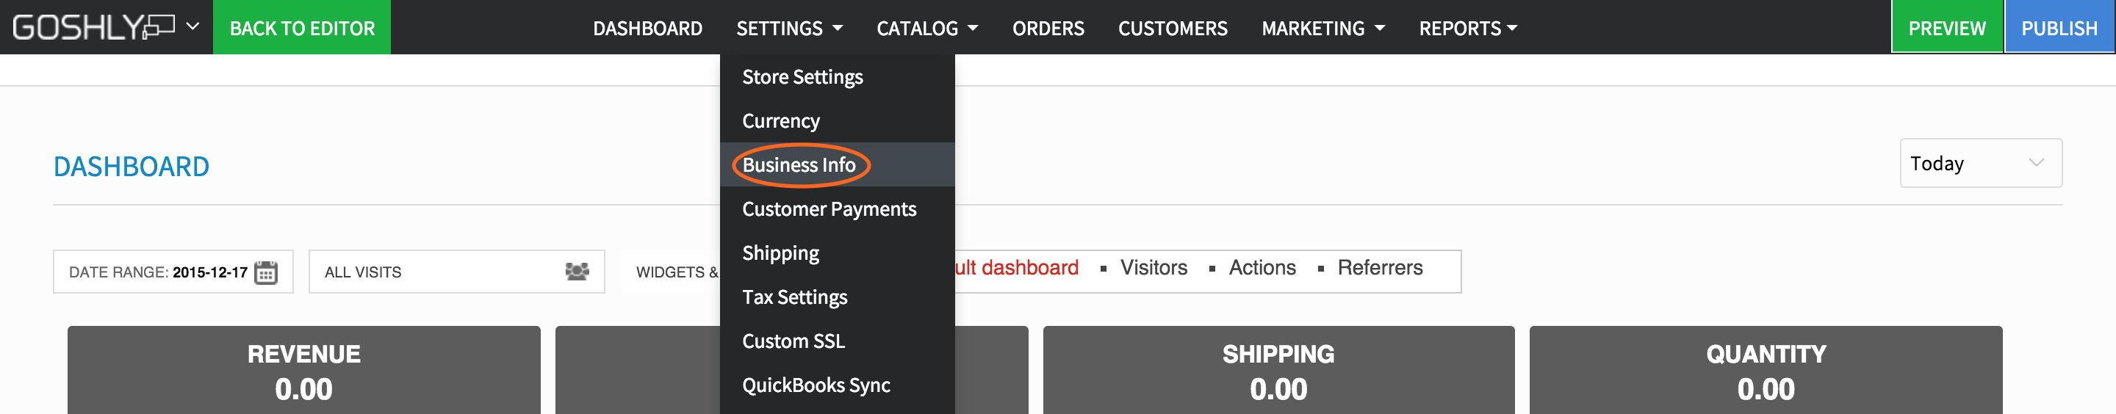2116x414 pixels.
Task: Expand the Reports menu
Action: click(1467, 28)
